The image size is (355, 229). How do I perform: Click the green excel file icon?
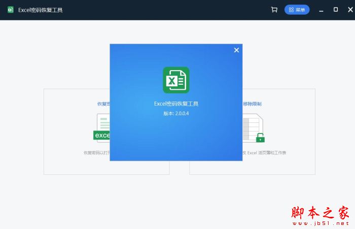[101, 128]
